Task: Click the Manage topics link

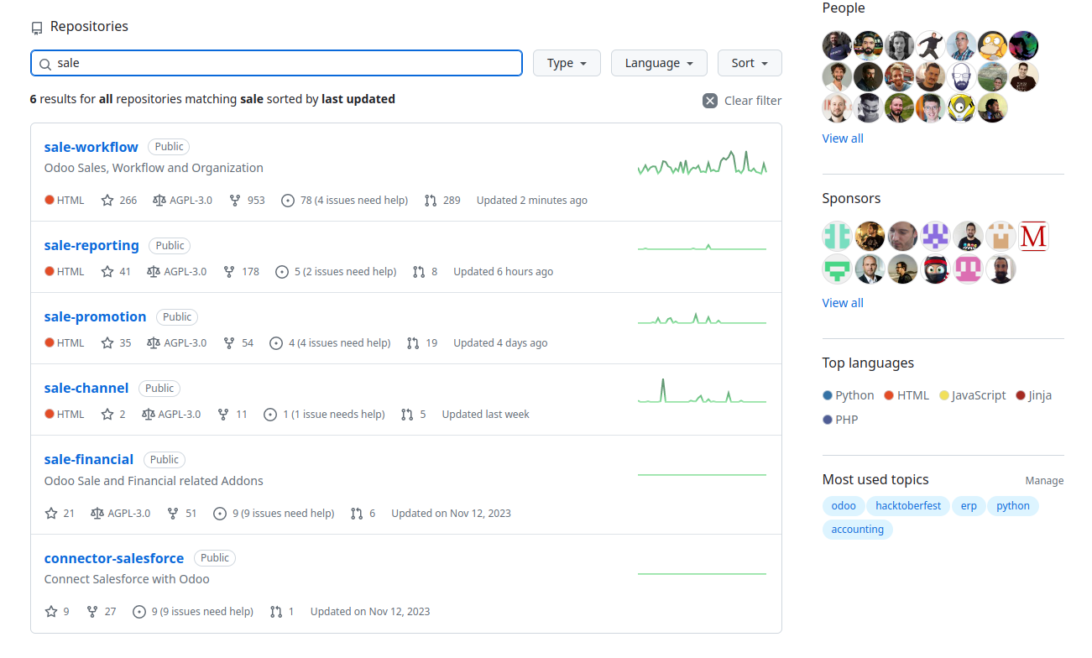Action: [x=1044, y=481]
